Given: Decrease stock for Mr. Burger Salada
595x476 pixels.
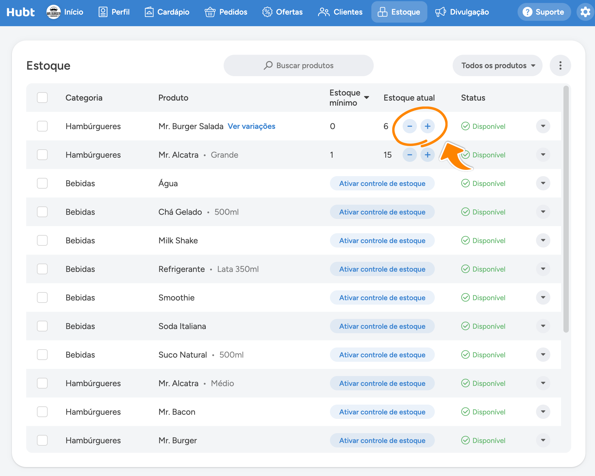Looking at the screenshot, I should point(410,126).
